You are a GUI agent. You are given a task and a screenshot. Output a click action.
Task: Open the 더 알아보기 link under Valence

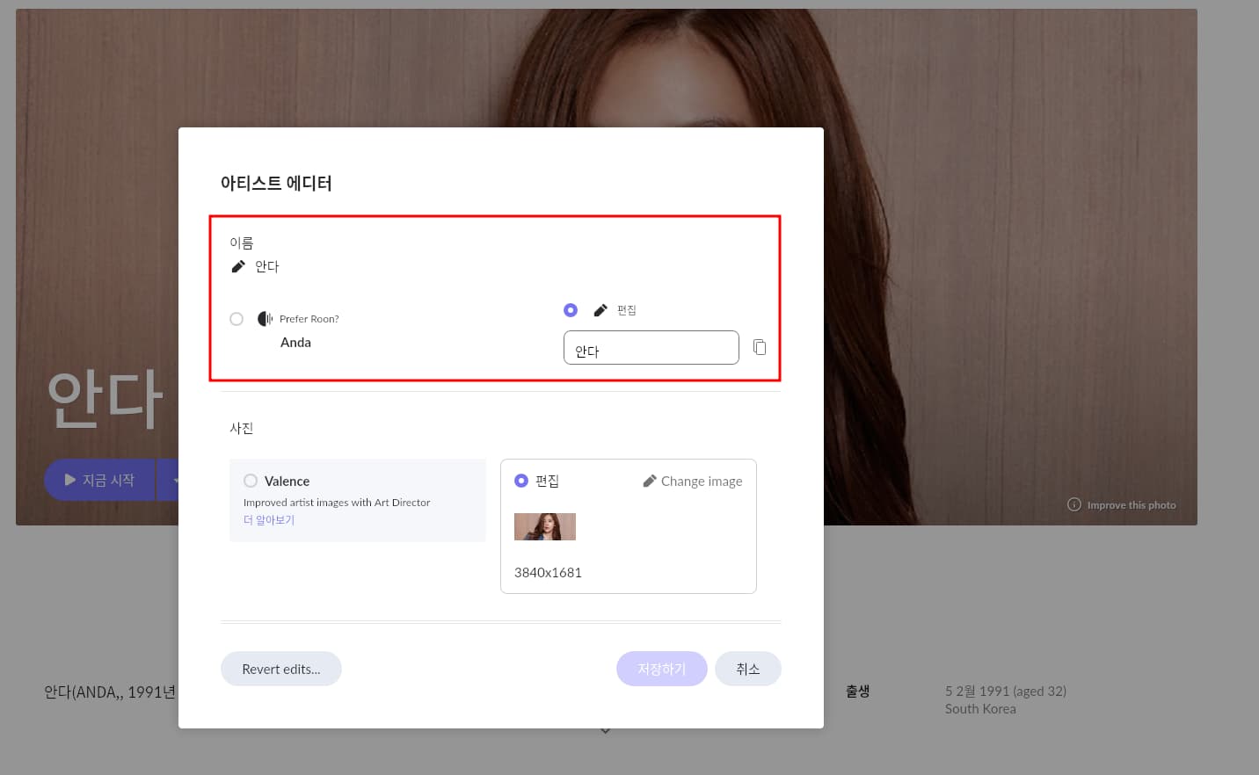pos(269,520)
